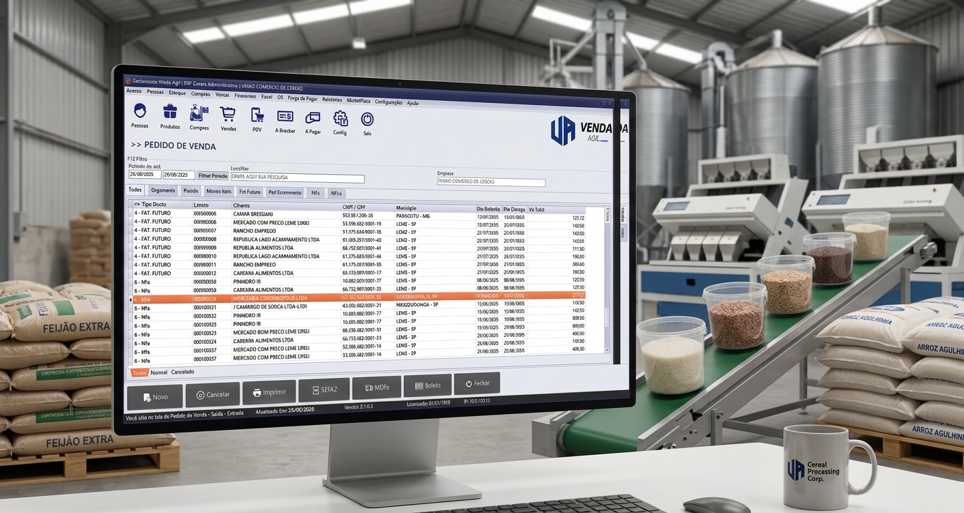Click the Filtrar Período button

(213, 176)
